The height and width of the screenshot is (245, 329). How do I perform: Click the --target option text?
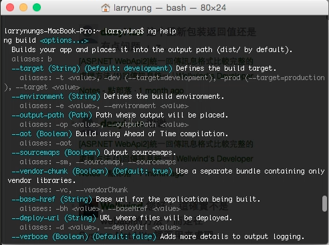click(x=27, y=68)
